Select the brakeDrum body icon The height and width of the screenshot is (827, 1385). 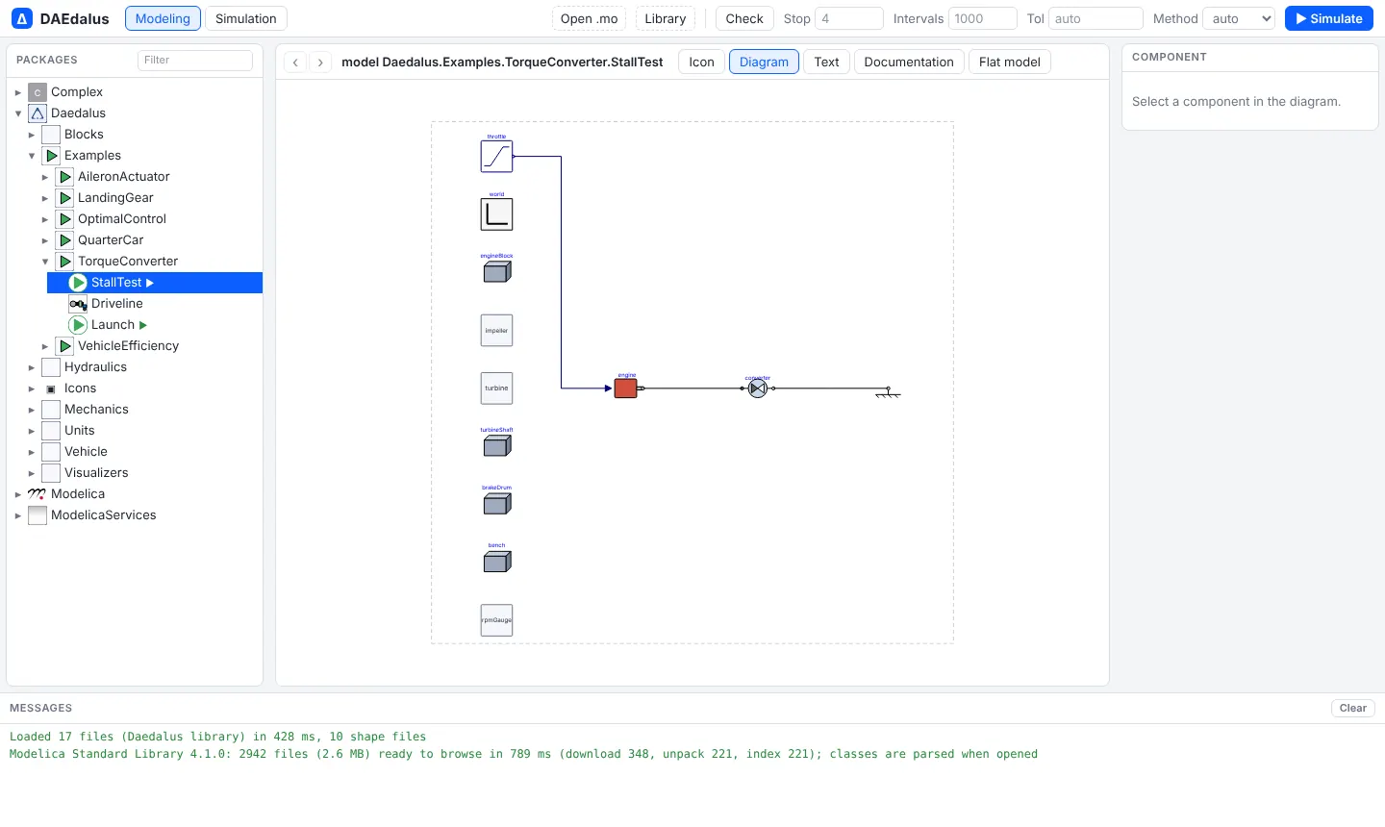[496, 503]
